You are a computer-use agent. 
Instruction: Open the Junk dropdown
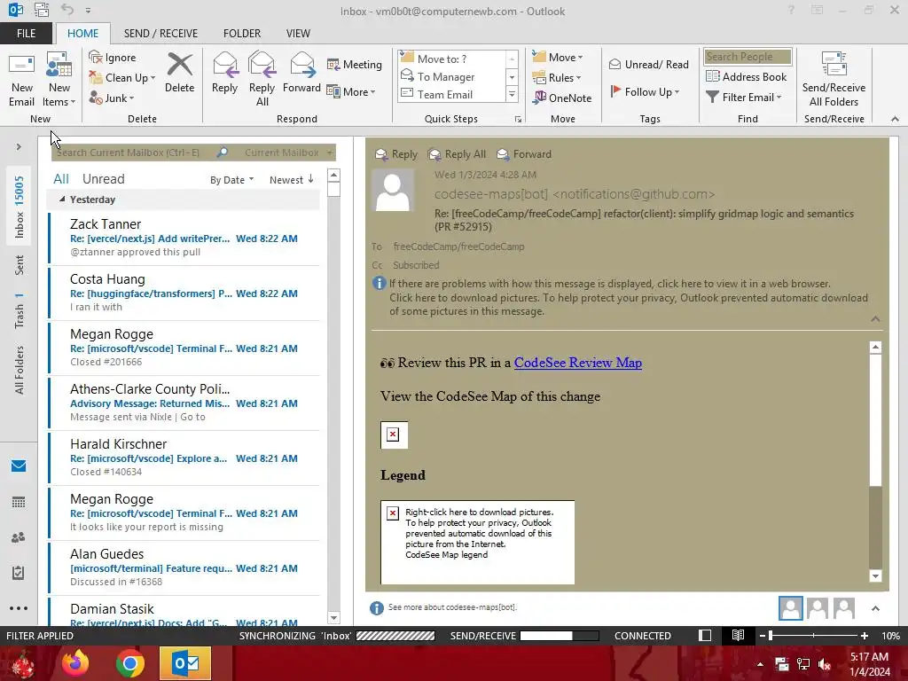click(x=112, y=98)
